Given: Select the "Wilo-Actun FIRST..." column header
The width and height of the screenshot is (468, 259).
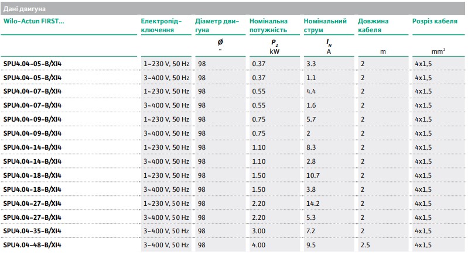Looking at the screenshot, I should point(34,22).
